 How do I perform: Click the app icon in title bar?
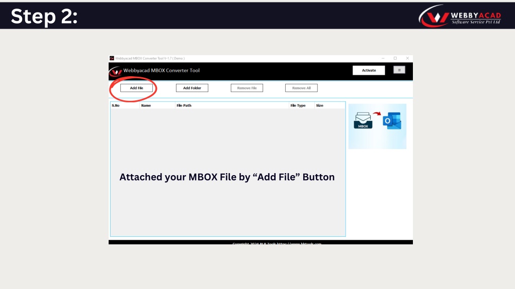point(112,58)
